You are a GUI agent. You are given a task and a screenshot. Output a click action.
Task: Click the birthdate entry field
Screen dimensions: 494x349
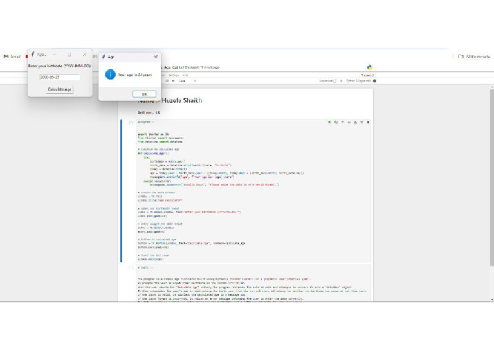click(60, 77)
